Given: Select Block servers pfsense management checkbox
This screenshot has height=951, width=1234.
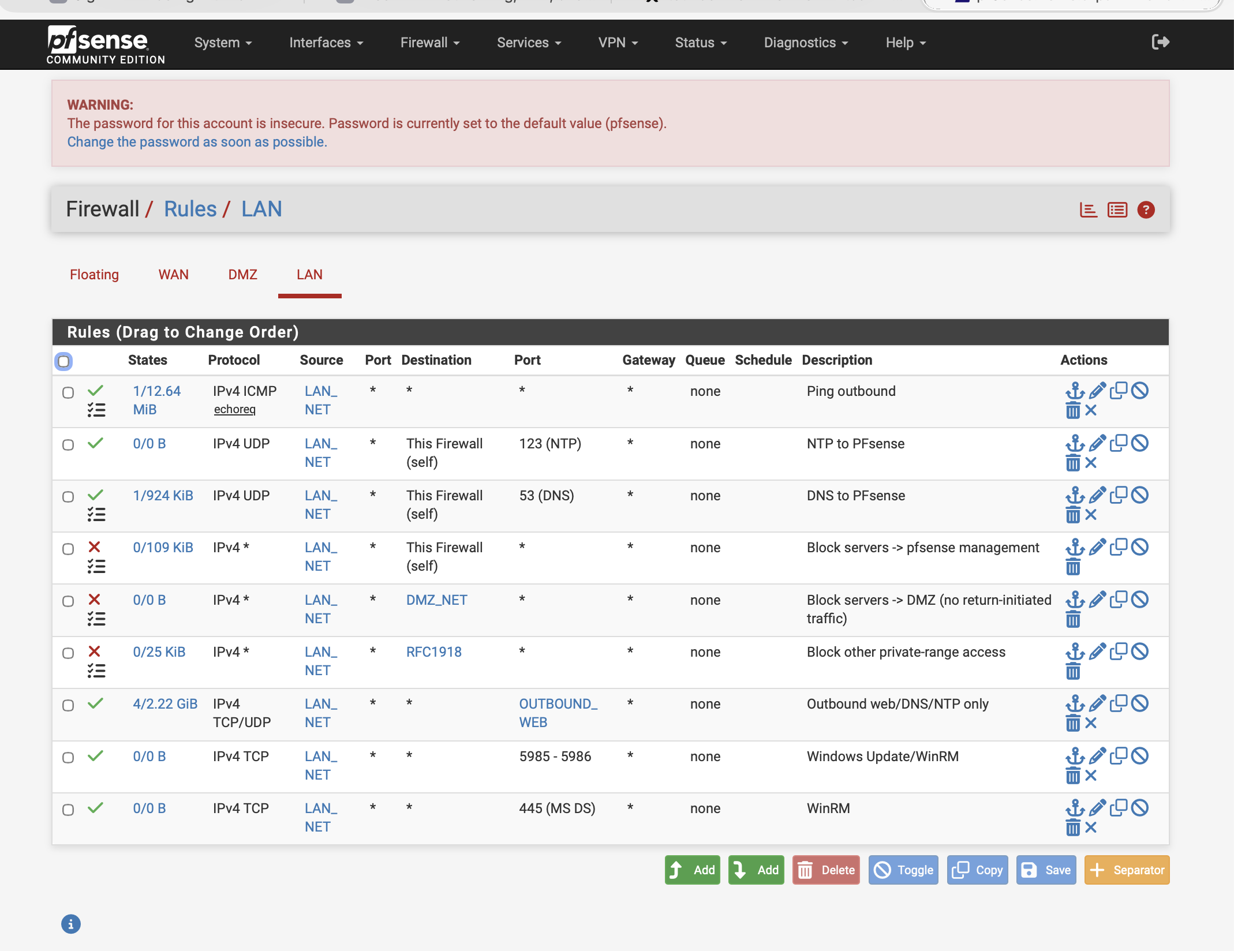Looking at the screenshot, I should pyautogui.click(x=68, y=549).
